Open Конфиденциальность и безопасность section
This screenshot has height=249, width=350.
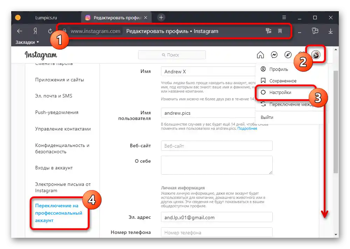pyautogui.click(x=62, y=148)
